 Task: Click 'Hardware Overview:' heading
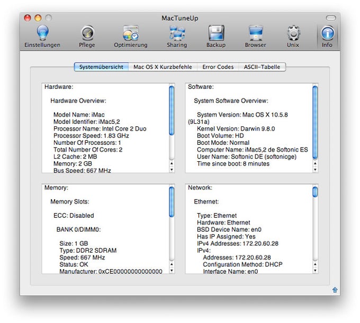tap(78, 100)
